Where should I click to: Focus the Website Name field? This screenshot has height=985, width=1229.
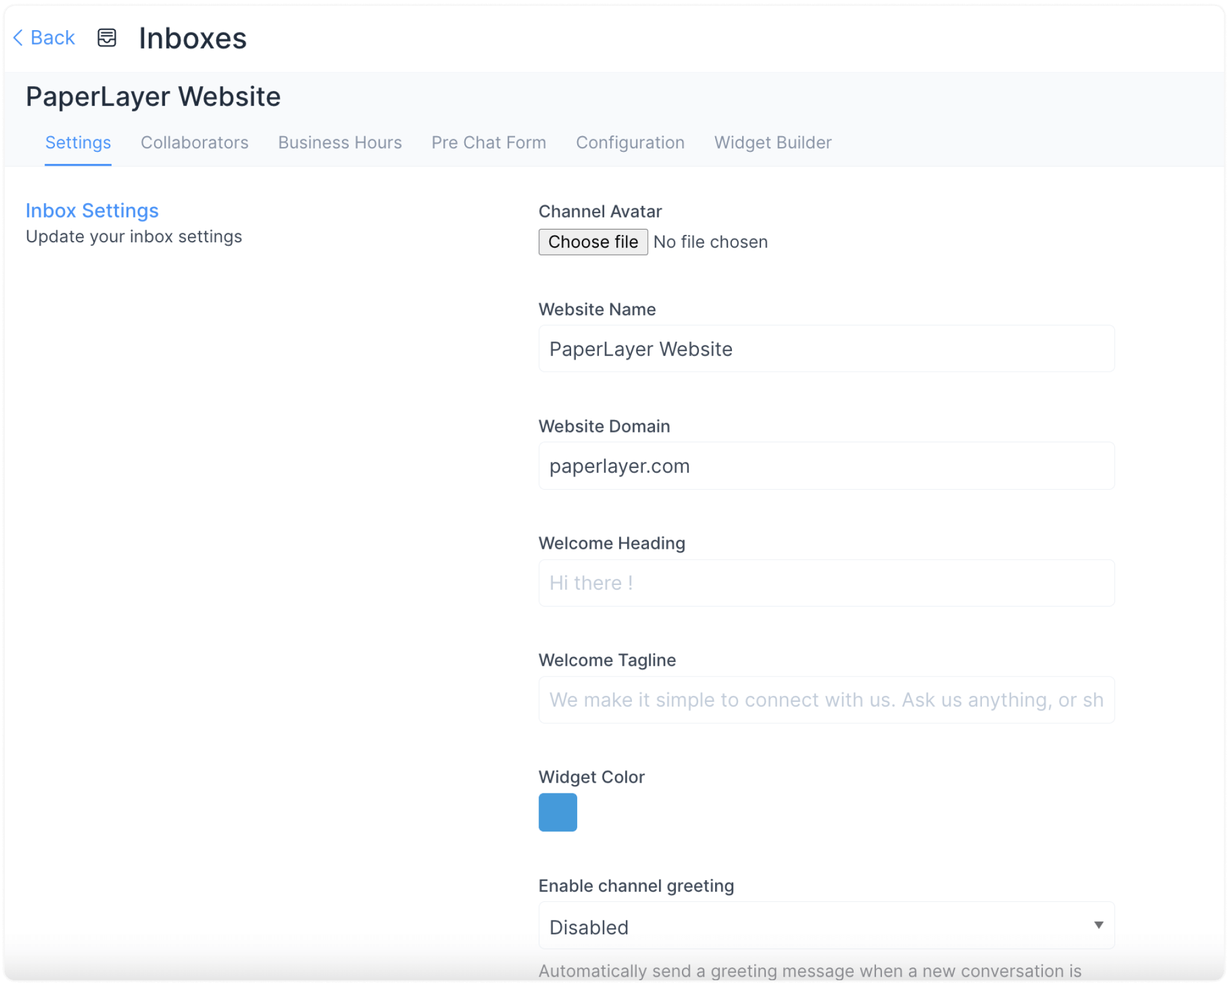[x=826, y=348]
